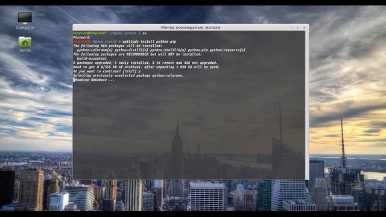Click 'Do you want to continue?' prompt line
386x217 pixels.
pos(107,71)
